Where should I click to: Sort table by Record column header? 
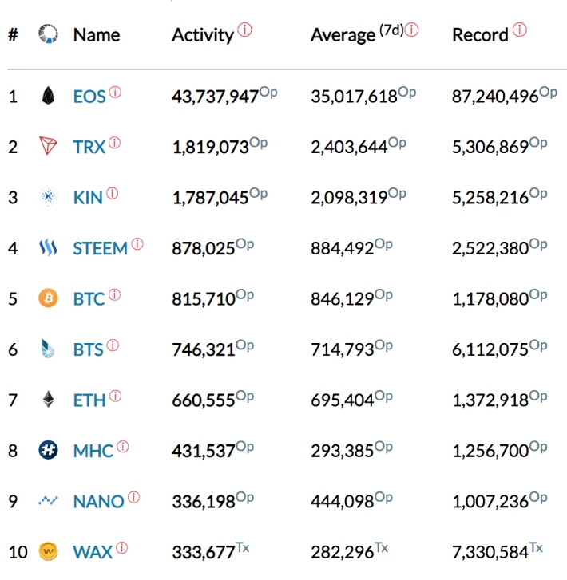[x=480, y=35]
